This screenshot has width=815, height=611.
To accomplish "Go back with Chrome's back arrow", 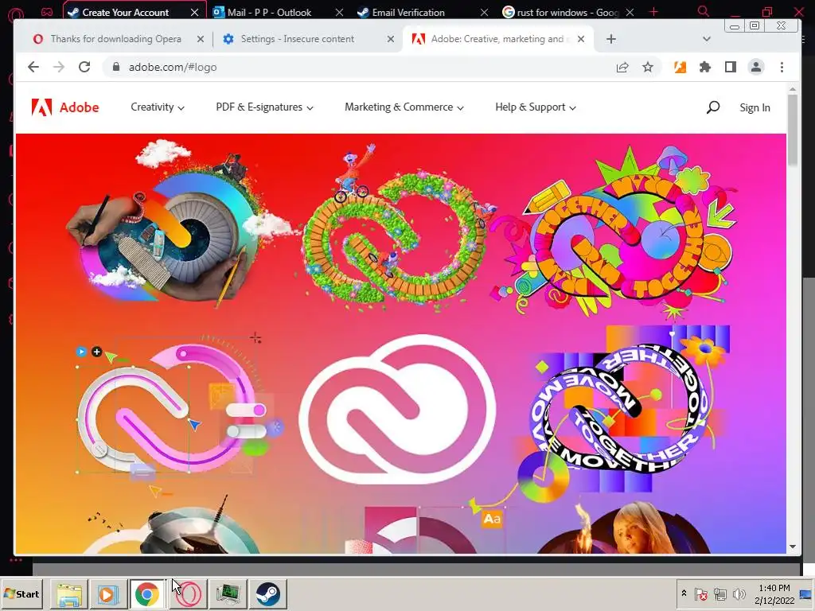I will [33, 67].
